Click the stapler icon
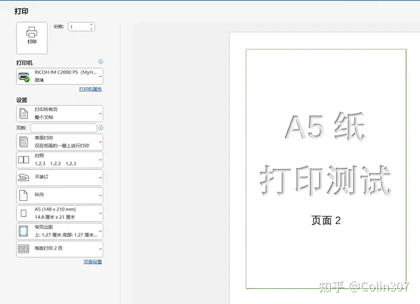The image size is (420, 304). pyautogui.click(x=23, y=177)
